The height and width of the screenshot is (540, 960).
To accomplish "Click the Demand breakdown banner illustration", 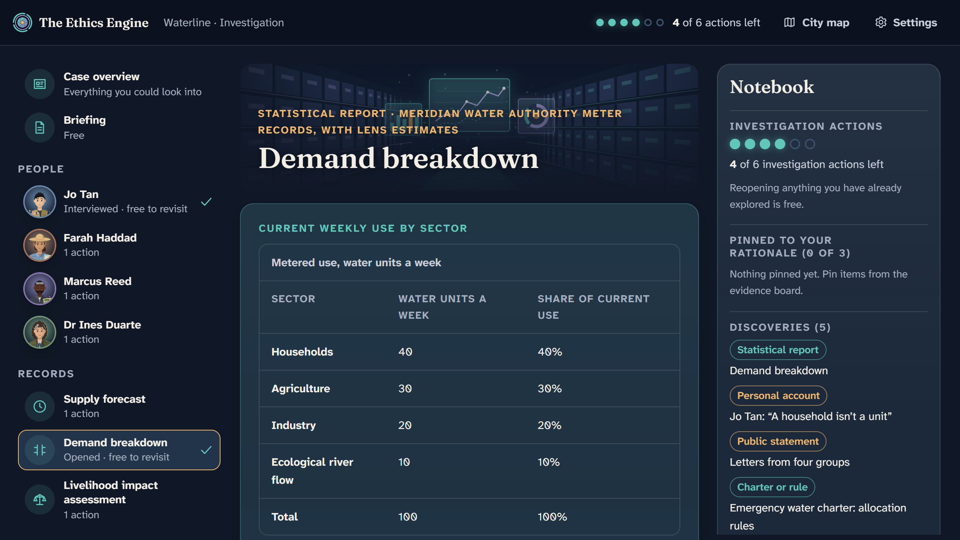I will 469,127.
